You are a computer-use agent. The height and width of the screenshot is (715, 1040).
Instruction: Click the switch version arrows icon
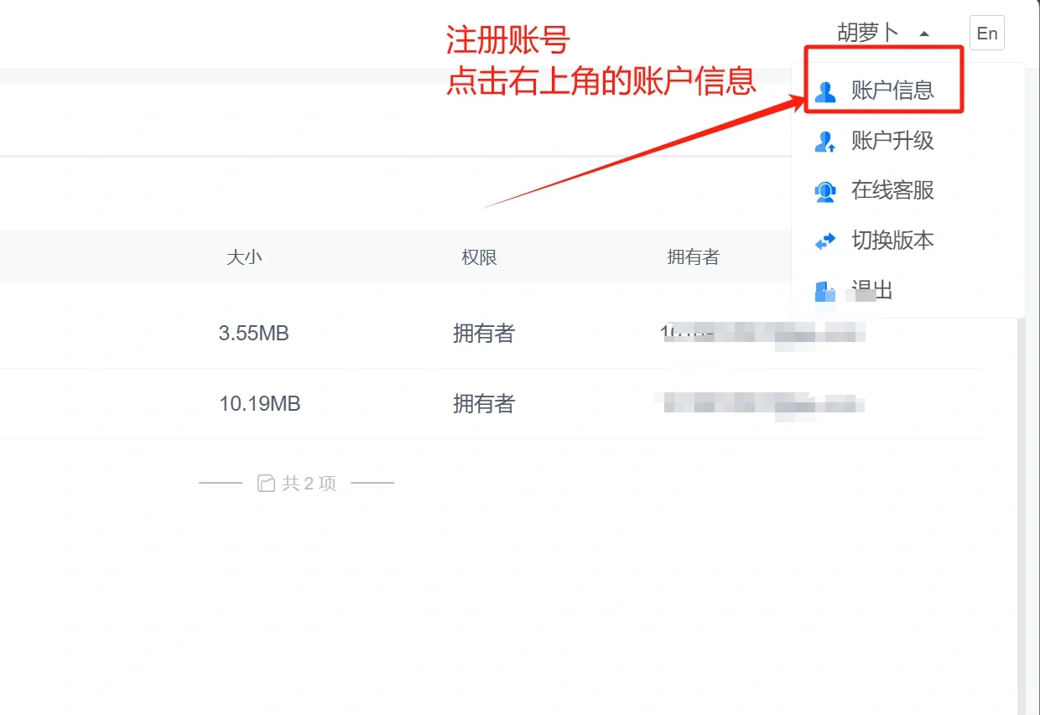point(824,241)
